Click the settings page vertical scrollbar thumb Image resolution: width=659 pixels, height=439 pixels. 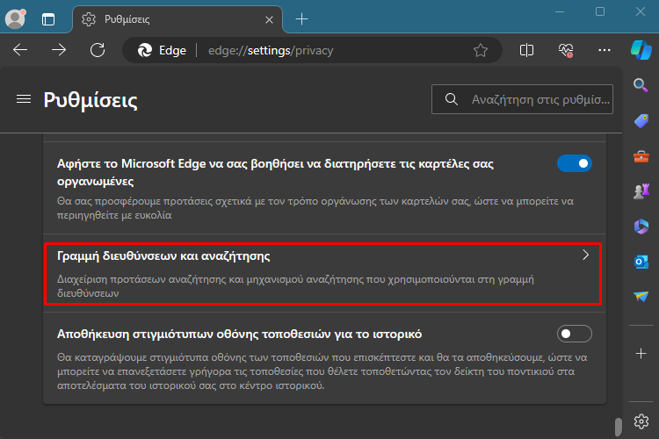pos(619,428)
